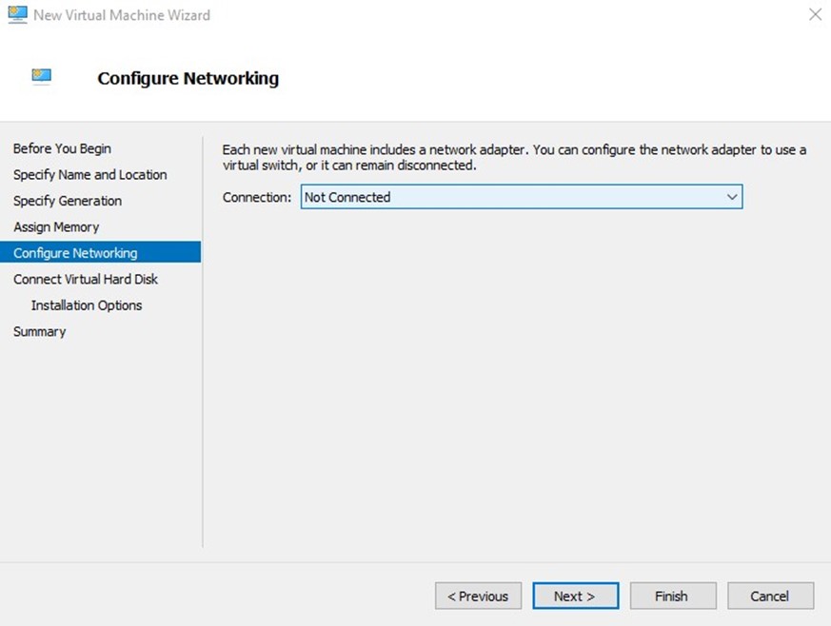Click the Finish button
The image size is (831, 626).
[x=672, y=597]
